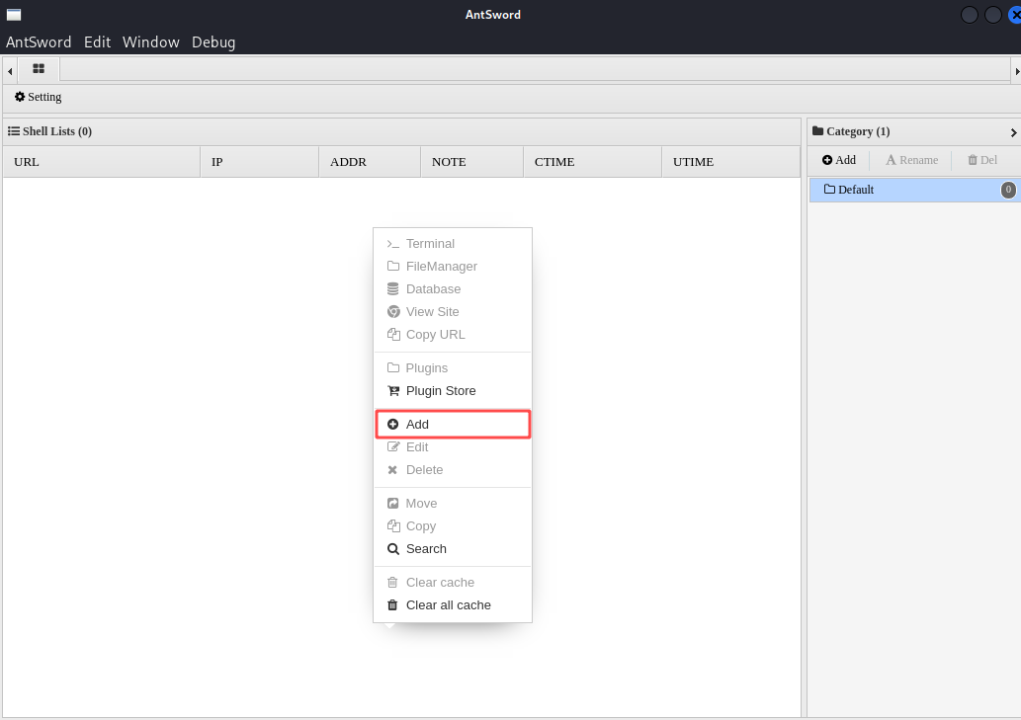
Task: Select Search in context menu
Action: pyautogui.click(x=453, y=549)
